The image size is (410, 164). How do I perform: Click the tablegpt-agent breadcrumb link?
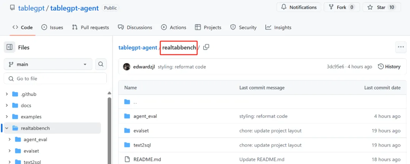[138, 48]
